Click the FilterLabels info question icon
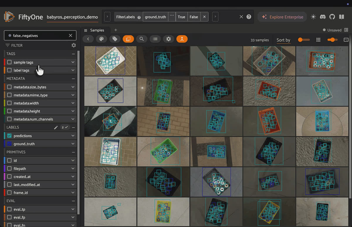352x227 pixels. 139,17
